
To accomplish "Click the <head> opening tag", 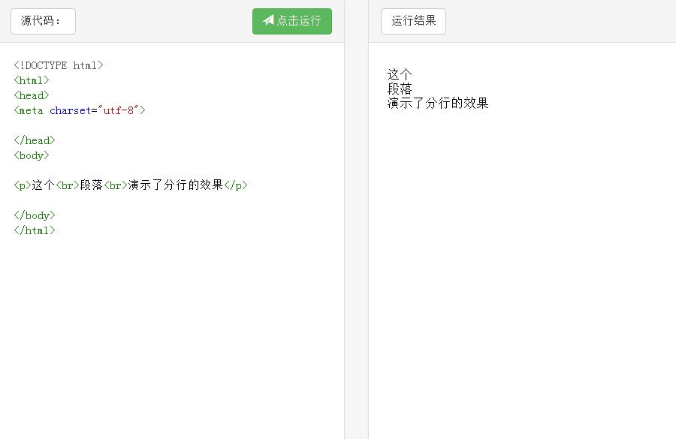I will 31,95.
